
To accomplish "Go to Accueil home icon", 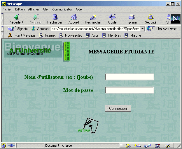I will point(74,17).
